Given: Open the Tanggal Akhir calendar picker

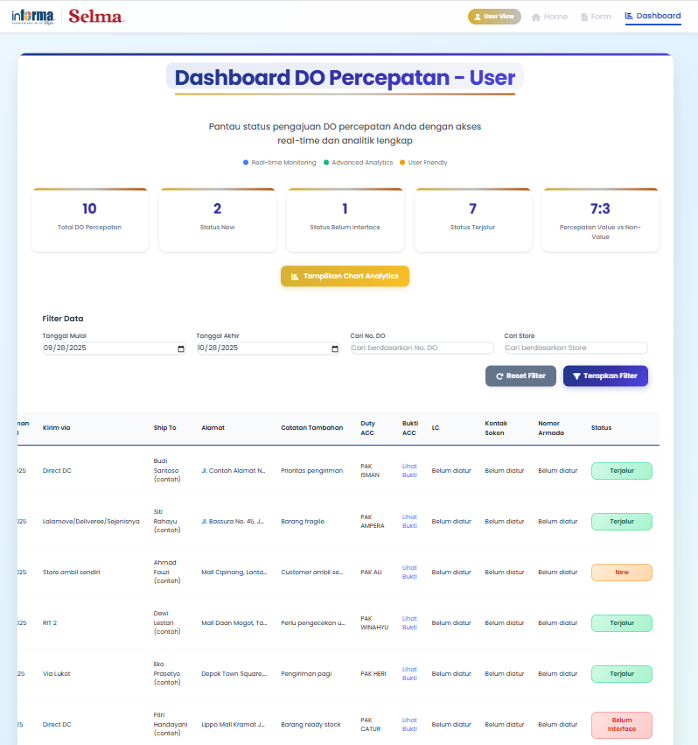Looking at the screenshot, I should (x=335, y=348).
